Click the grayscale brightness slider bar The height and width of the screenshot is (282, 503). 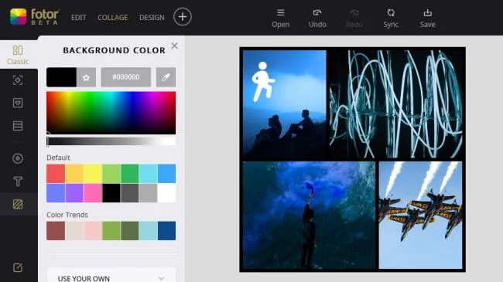coord(111,141)
